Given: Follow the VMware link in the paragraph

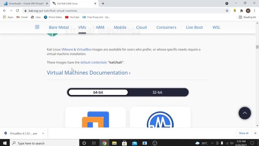Looking at the screenshot, I should 67,49.
